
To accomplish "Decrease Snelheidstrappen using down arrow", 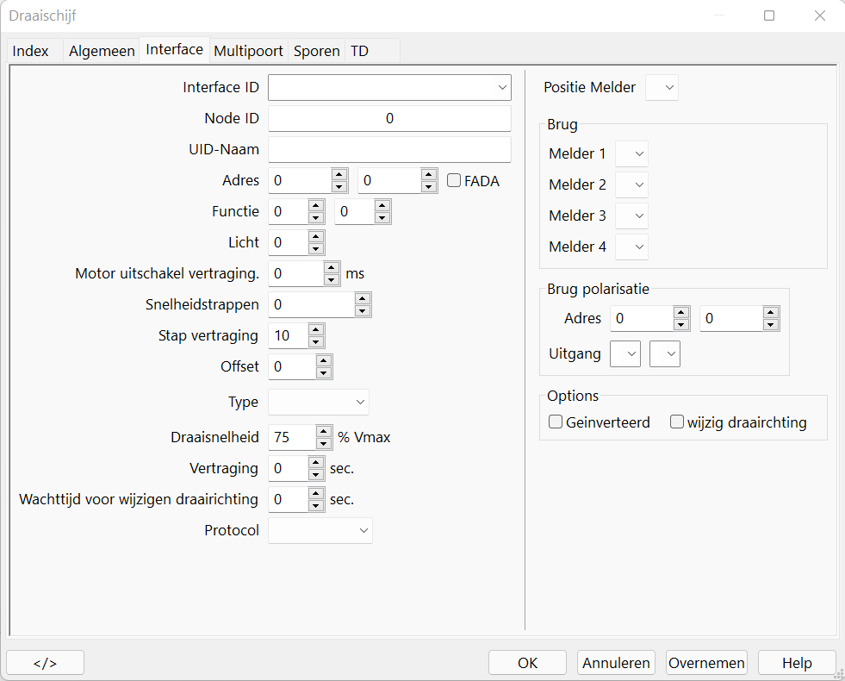I will (363, 310).
